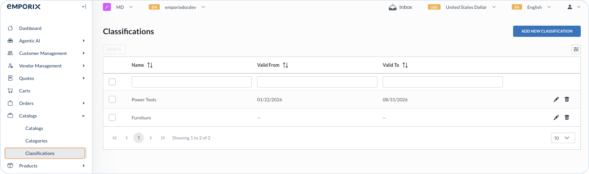Collapse the sidebar with the arrow icon
Screen dimensions: 589x174
(84, 7)
